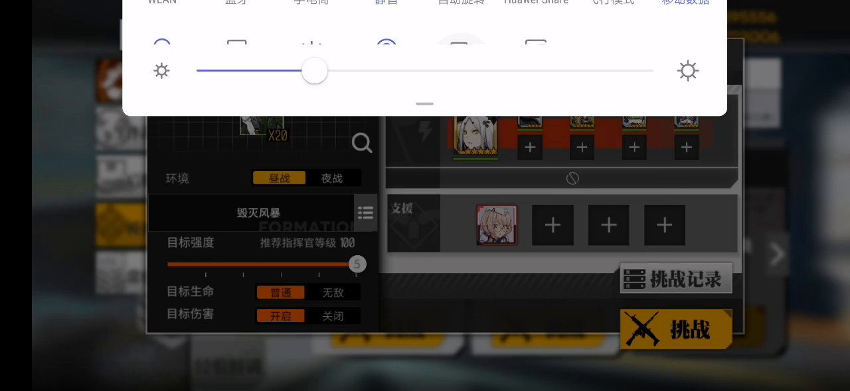Viewport: 850px width, 391px height.
Task: Open 挑战记录 challenge records
Action: click(676, 278)
